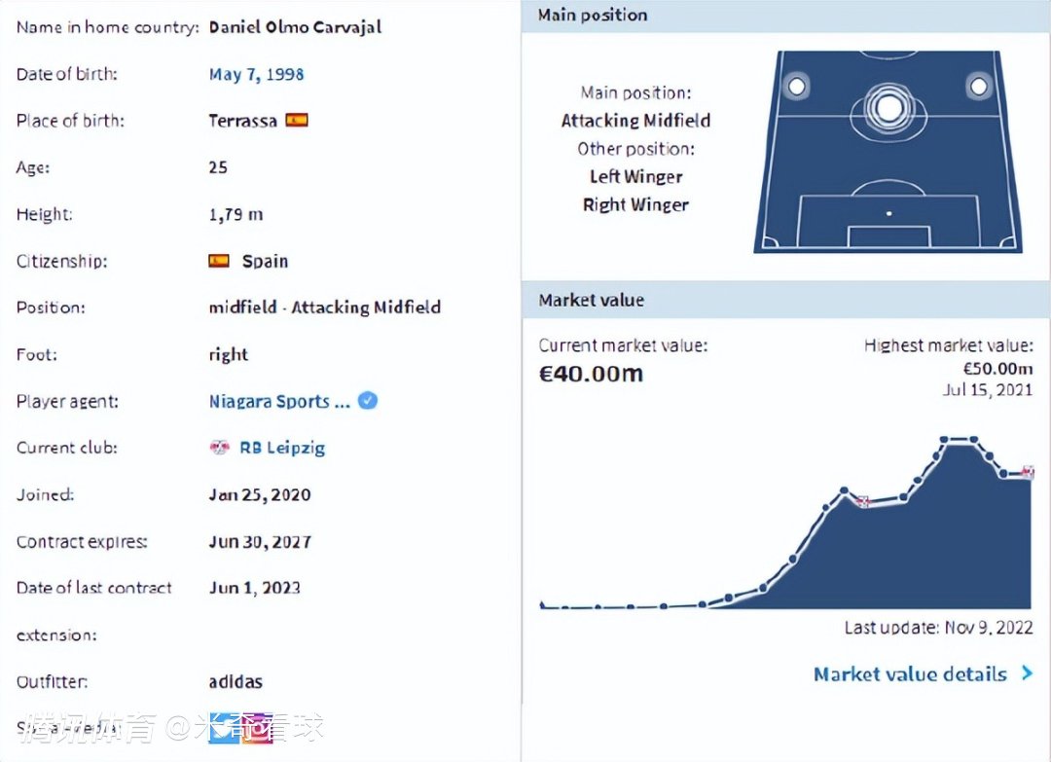Click the €40.00m current market value

pos(591,374)
